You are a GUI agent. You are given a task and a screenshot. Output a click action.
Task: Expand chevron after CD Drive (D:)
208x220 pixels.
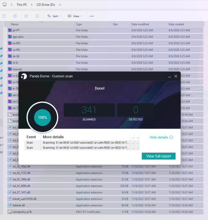tap(60, 5)
